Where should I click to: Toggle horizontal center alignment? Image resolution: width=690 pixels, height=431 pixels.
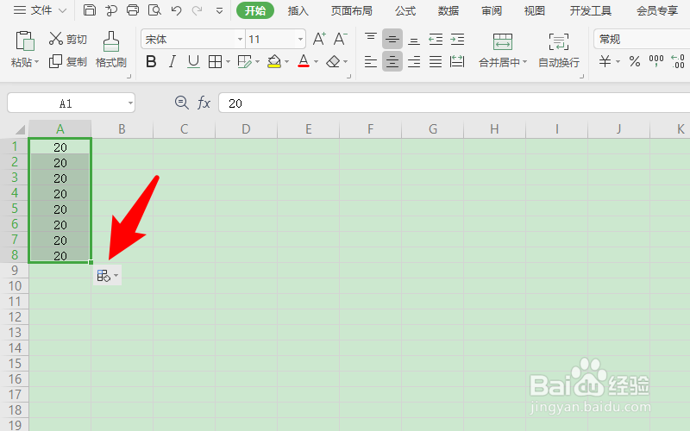point(392,61)
